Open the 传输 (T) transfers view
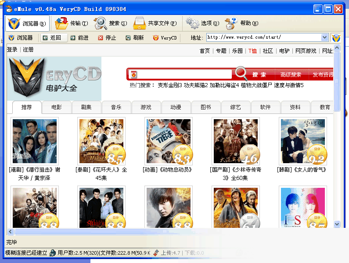Screen dimensions: 349x263 (x=72, y=23)
